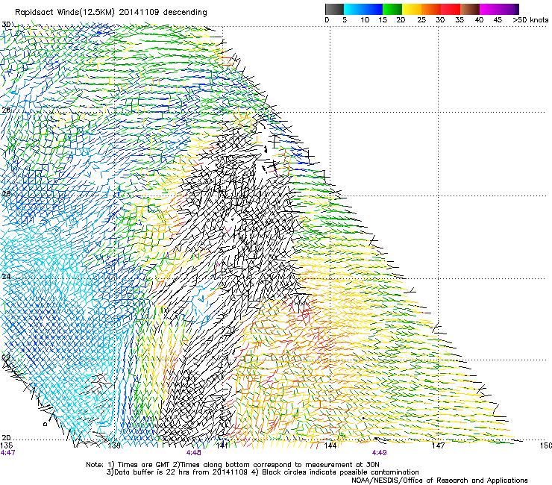552x485 pixels.
Task: Click the magenta 40-45 knots legend color
Action: (489, 9)
